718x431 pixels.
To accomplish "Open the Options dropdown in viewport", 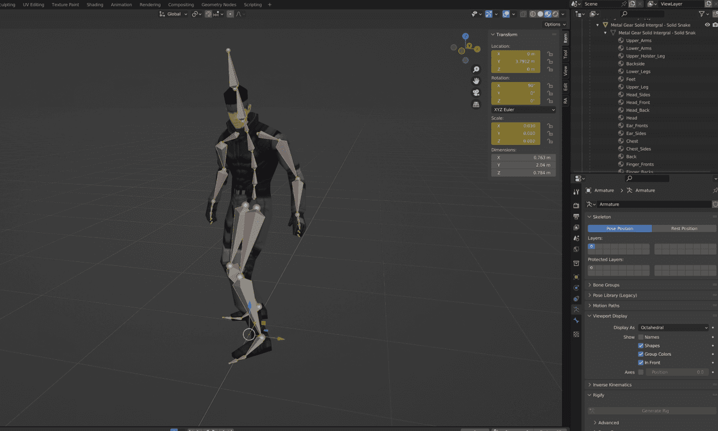I will [x=555, y=24].
